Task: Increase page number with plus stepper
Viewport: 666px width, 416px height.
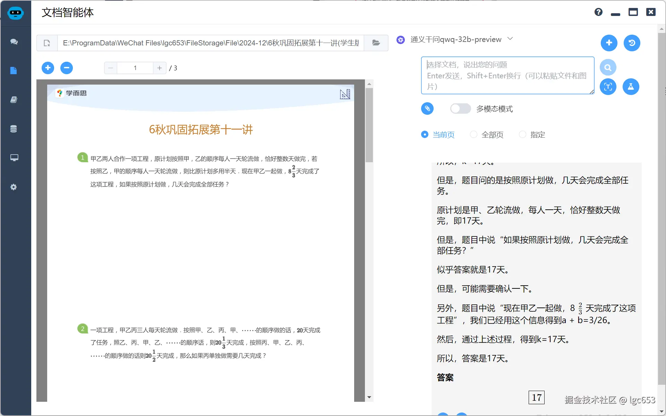Action: [160, 68]
